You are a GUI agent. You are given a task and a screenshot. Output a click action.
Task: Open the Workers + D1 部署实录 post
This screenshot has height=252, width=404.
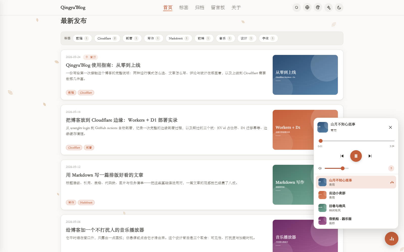122,120
